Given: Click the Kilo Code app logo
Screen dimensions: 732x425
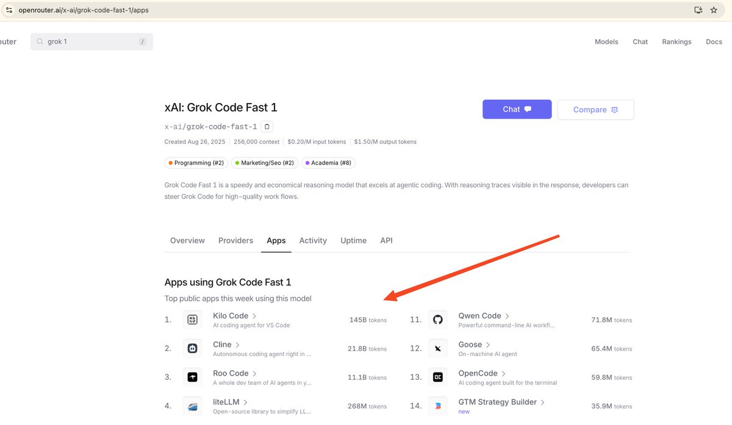Looking at the screenshot, I should click(192, 320).
